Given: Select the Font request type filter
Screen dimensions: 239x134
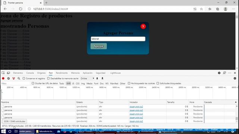Looking at the screenshot, I should tap(96, 83).
